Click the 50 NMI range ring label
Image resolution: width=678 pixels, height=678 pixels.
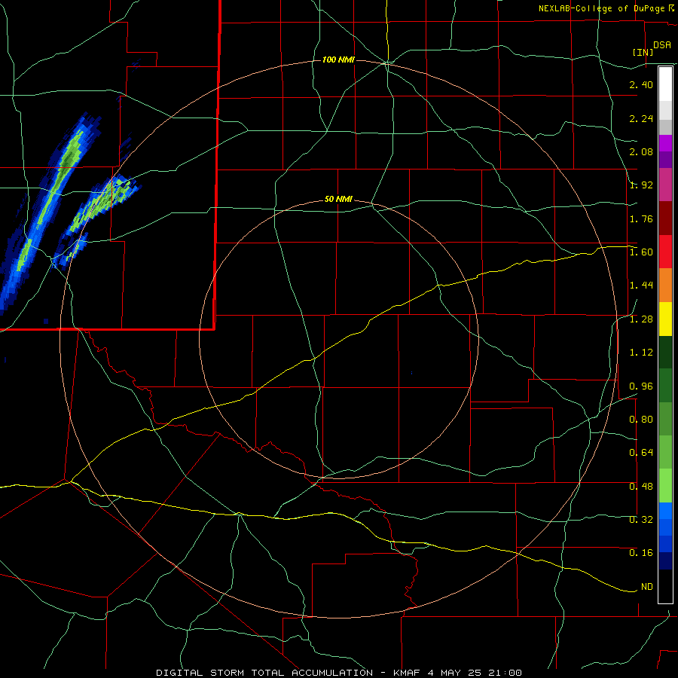click(x=338, y=200)
